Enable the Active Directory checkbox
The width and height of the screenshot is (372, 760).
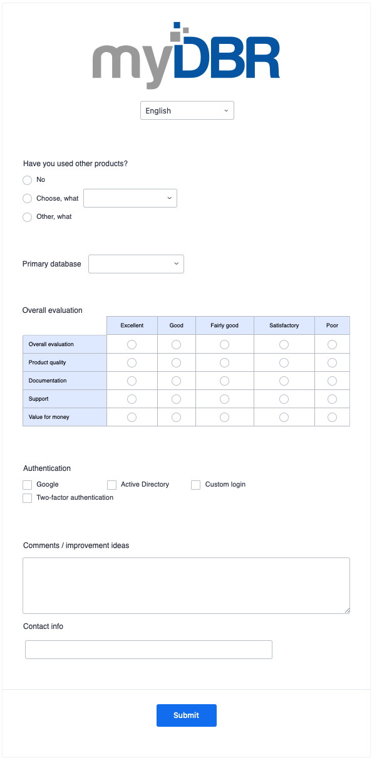coord(111,485)
